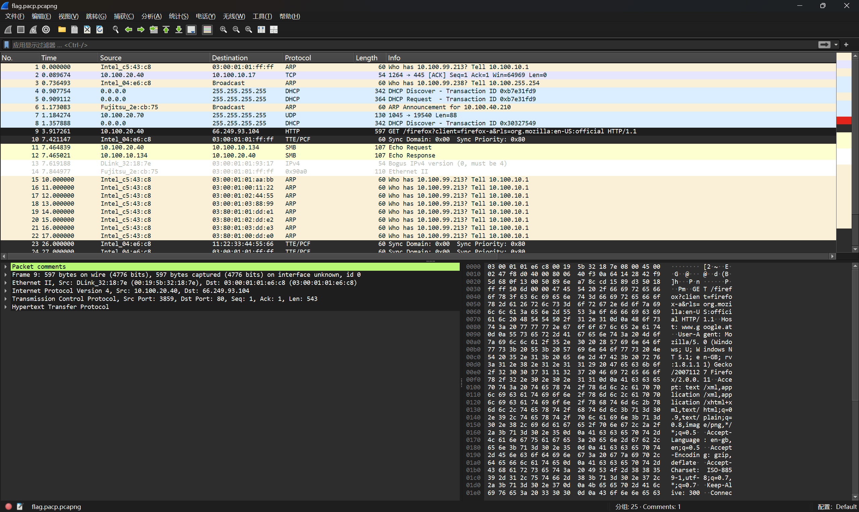The width and height of the screenshot is (859, 512).
Task: Expand Transmission Control Protocol details
Action: (x=5, y=299)
